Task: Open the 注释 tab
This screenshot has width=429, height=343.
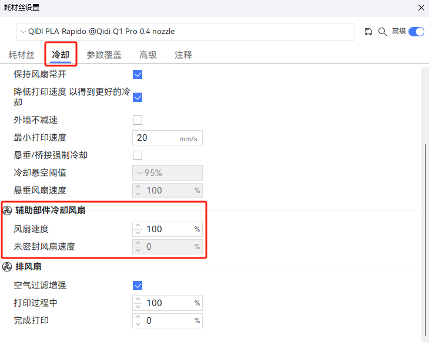Action: tap(183, 55)
